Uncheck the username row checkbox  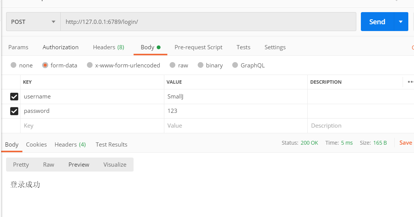pyautogui.click(x=14, y=97)
